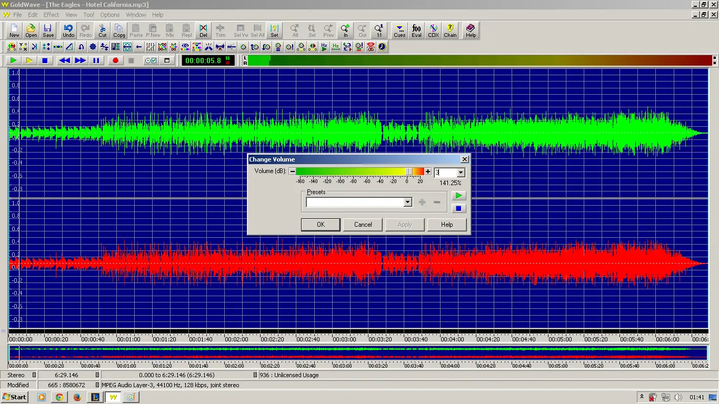Confirm volume change with OK

[x=320, y=225]
